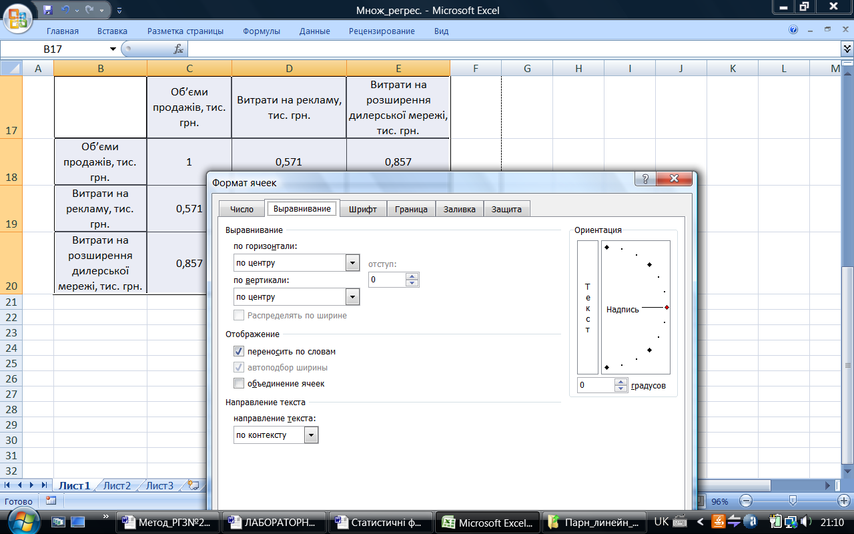Image resolution: width=854 pixels, height=534 pixels.
Task: Open the redo history arrow
Action: coord(101,10)
